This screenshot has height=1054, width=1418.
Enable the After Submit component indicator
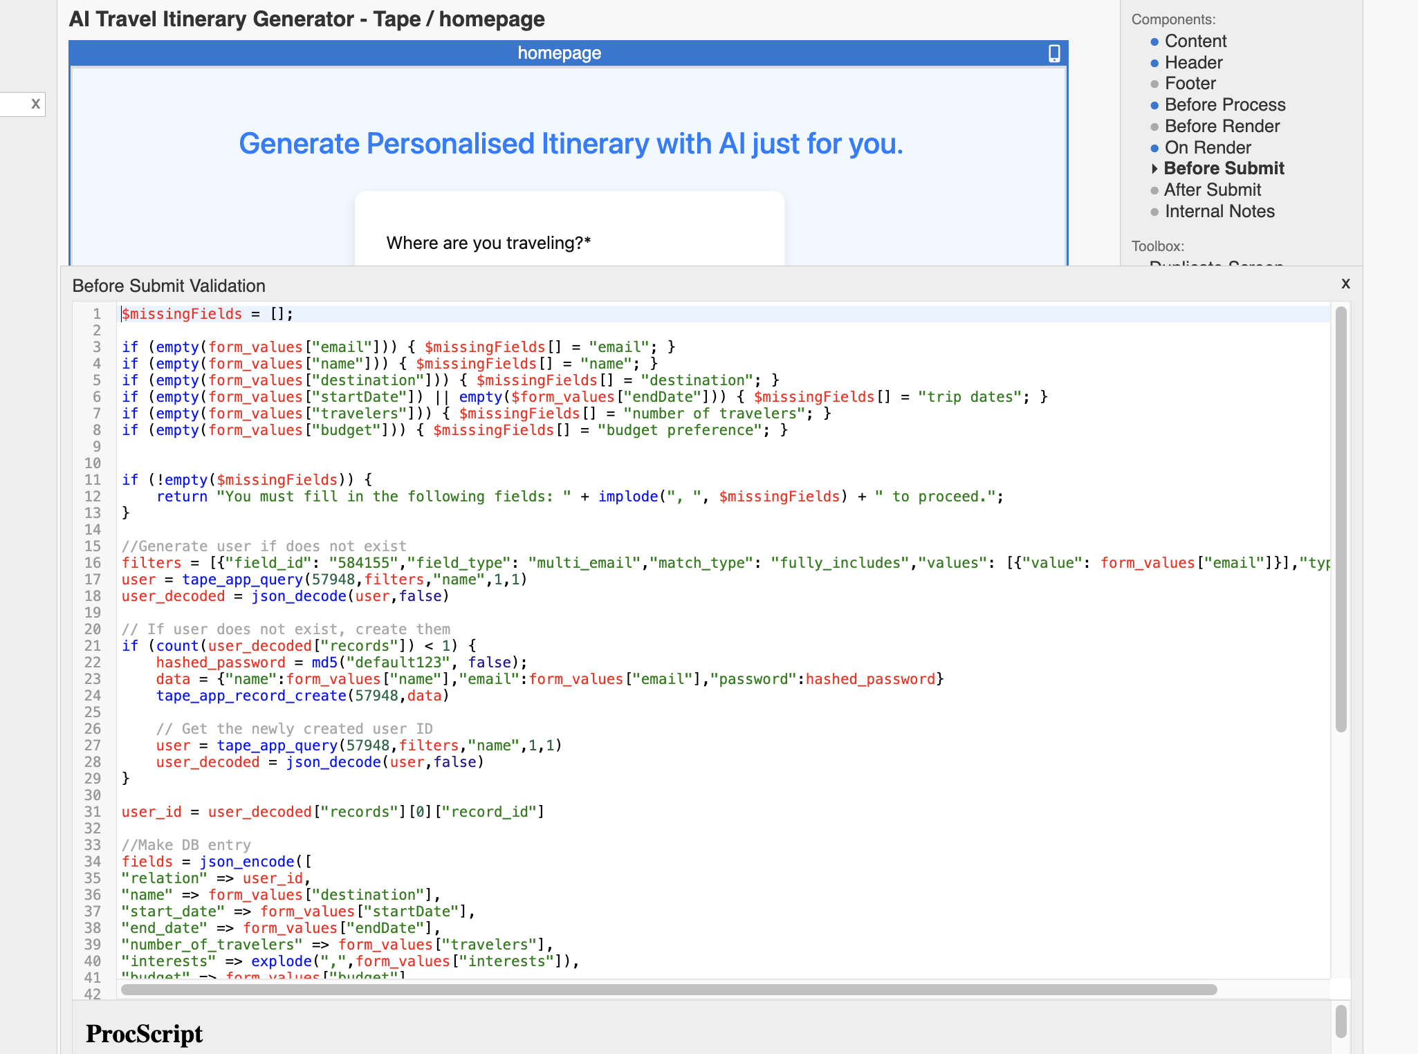point(1154,189)
